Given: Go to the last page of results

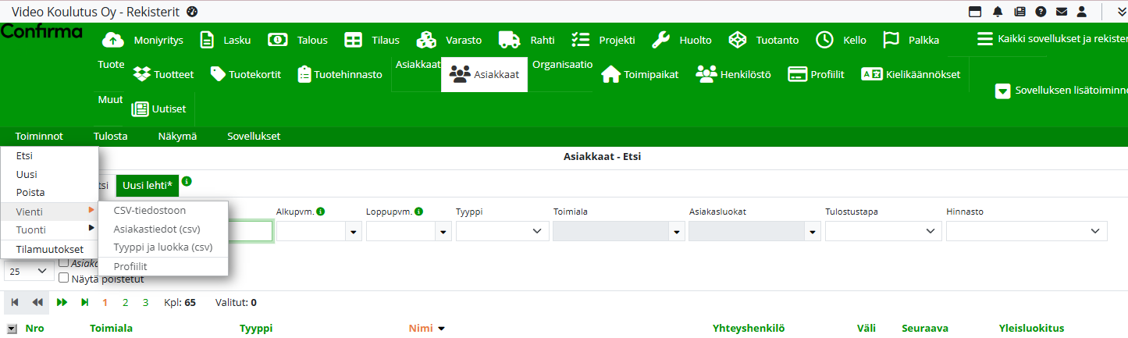Looking at the screenshot, I should coord(84,302).
